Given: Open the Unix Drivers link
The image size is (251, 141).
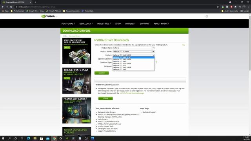Looking at the screenshot, I should [x=103, y=119].
